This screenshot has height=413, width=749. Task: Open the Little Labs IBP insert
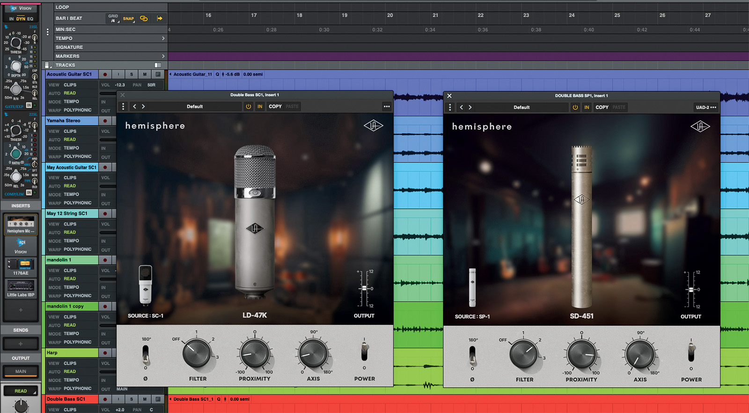pos(21,288)
